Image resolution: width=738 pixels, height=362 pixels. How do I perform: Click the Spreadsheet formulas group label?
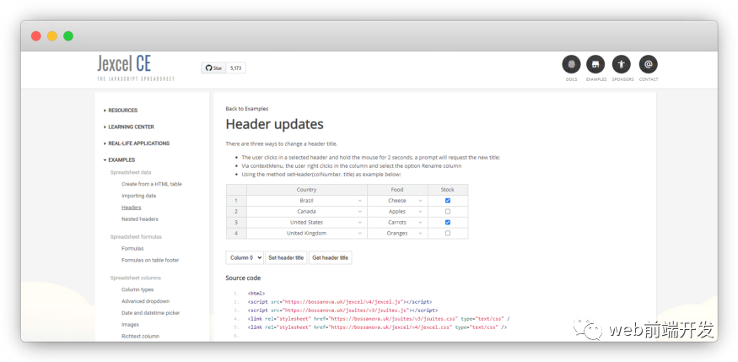tap(136, 237)
